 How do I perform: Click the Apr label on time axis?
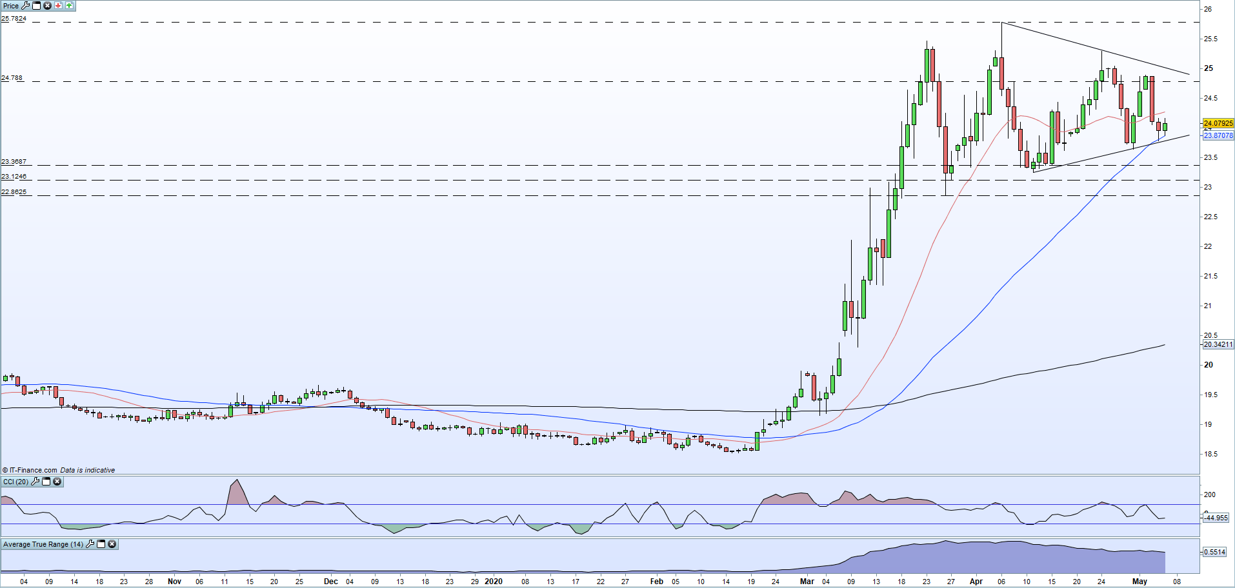(976, 581)
